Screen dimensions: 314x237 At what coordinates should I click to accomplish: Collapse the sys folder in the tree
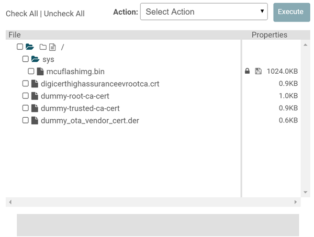(35, 59)
